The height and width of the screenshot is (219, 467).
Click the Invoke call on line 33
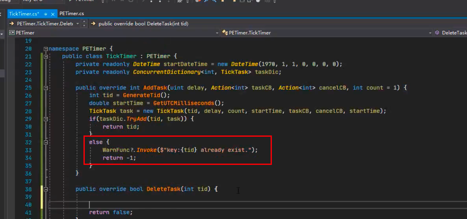(147, 150)
